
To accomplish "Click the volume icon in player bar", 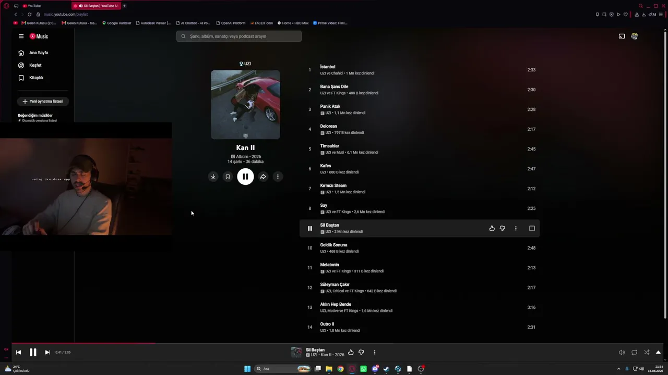I will [622, 353].
